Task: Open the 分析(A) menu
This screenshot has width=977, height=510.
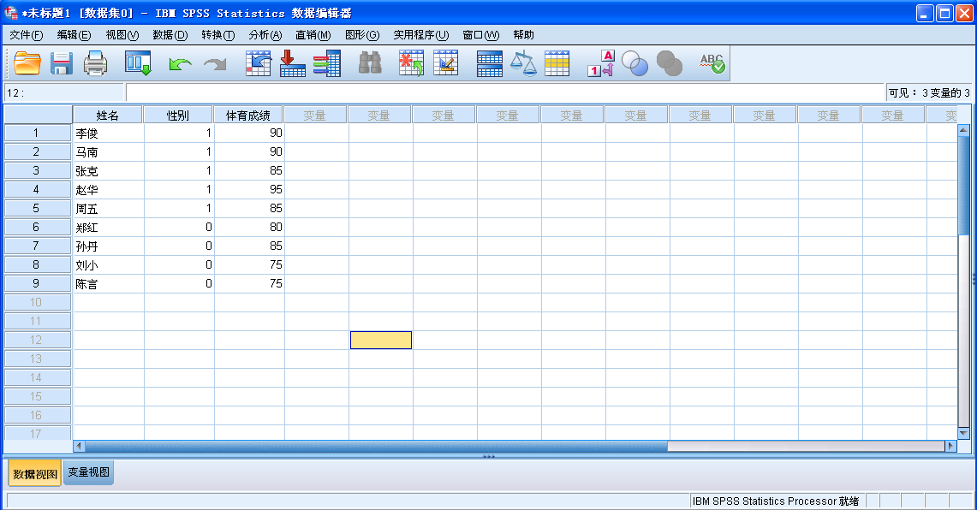Action: [265, 35]
